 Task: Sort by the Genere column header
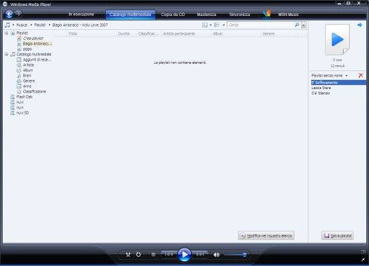(x=279, y=34)
